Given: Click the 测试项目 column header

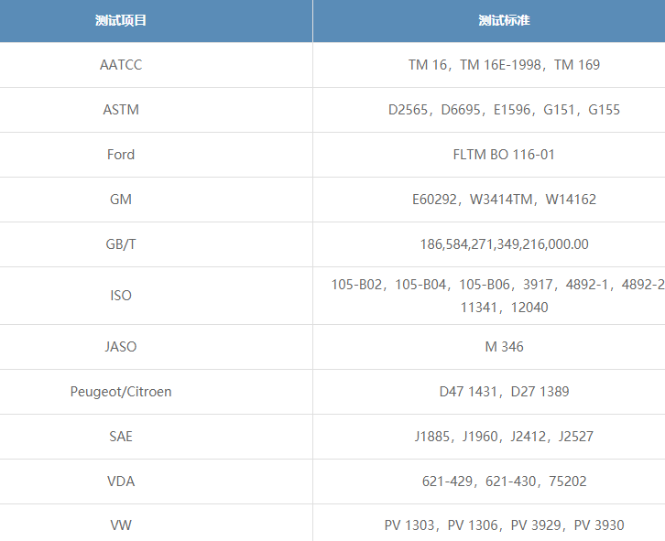Looking at the screenshot, I should tap(121, 21).
